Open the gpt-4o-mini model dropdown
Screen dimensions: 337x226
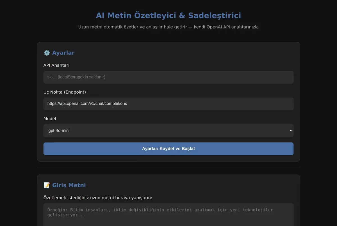click(168, 131)
